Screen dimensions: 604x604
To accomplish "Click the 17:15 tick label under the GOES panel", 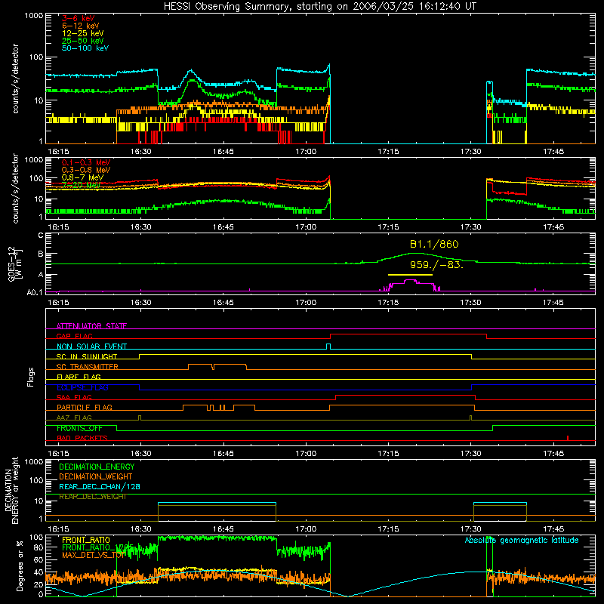I will pos(388,303).
